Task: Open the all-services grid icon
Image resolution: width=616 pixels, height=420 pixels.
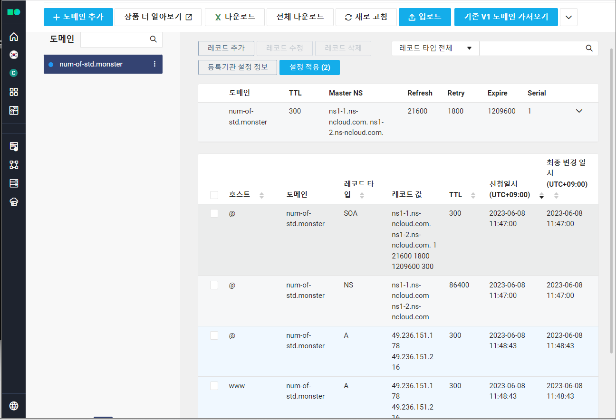Action: tap(14, 92)
